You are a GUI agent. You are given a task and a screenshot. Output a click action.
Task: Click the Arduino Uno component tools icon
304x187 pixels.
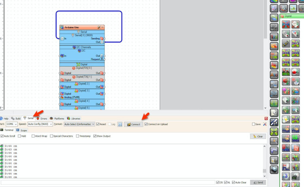coord(98,27)
